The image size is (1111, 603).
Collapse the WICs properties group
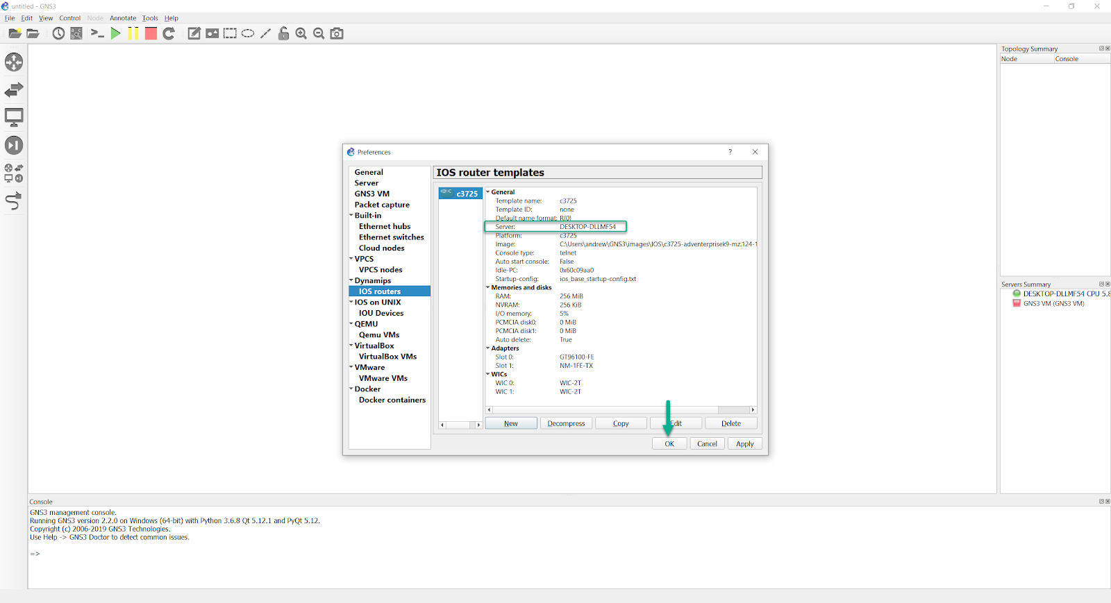[x=488, y=374]
